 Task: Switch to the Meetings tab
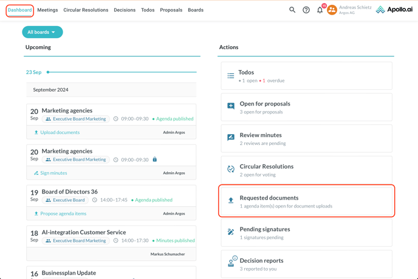47,10
